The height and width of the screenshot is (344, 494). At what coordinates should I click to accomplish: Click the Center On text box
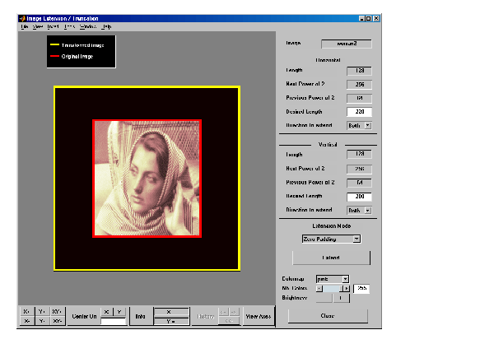pyautogui.click(x=114, y=321)
